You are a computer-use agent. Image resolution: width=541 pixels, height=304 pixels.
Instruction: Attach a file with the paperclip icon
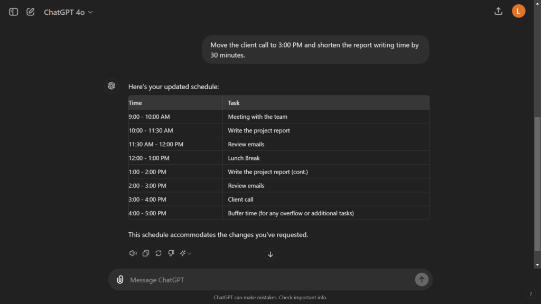tap(120, 279)
